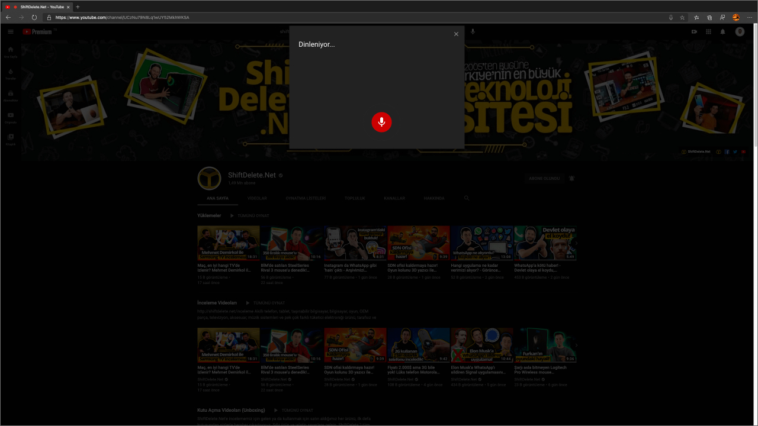Click the header voice search microphone icon

pos(473,31)
